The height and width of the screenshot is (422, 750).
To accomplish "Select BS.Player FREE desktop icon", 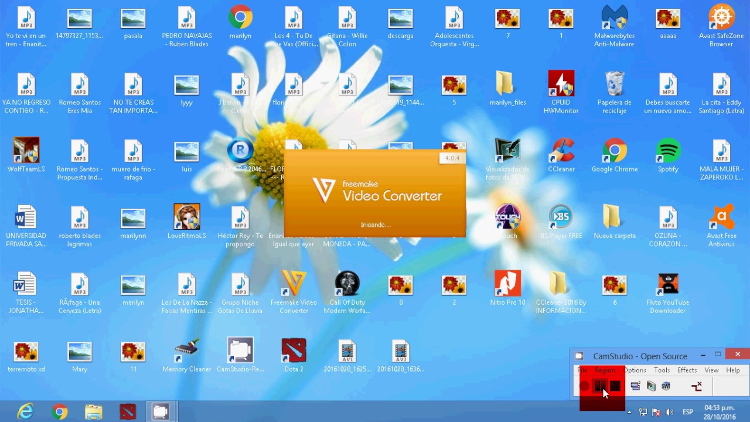I will (x=561, y=222).
